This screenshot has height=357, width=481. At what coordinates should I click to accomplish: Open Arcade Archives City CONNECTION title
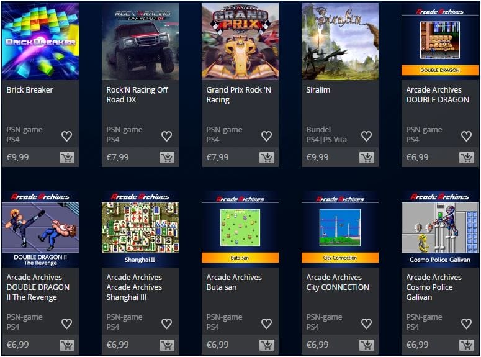pos(338,282)
